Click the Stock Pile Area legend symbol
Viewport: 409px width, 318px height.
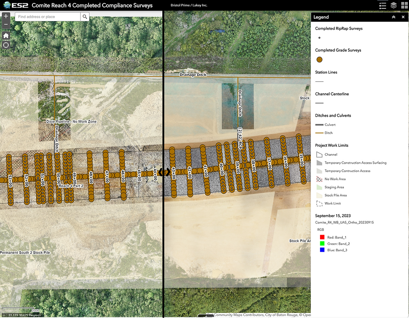coord(319,195)
